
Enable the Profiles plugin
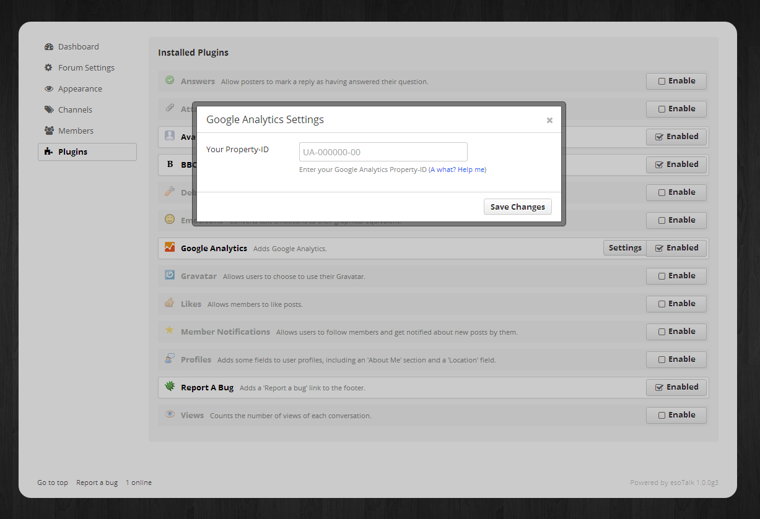click(x=676, y=359)
